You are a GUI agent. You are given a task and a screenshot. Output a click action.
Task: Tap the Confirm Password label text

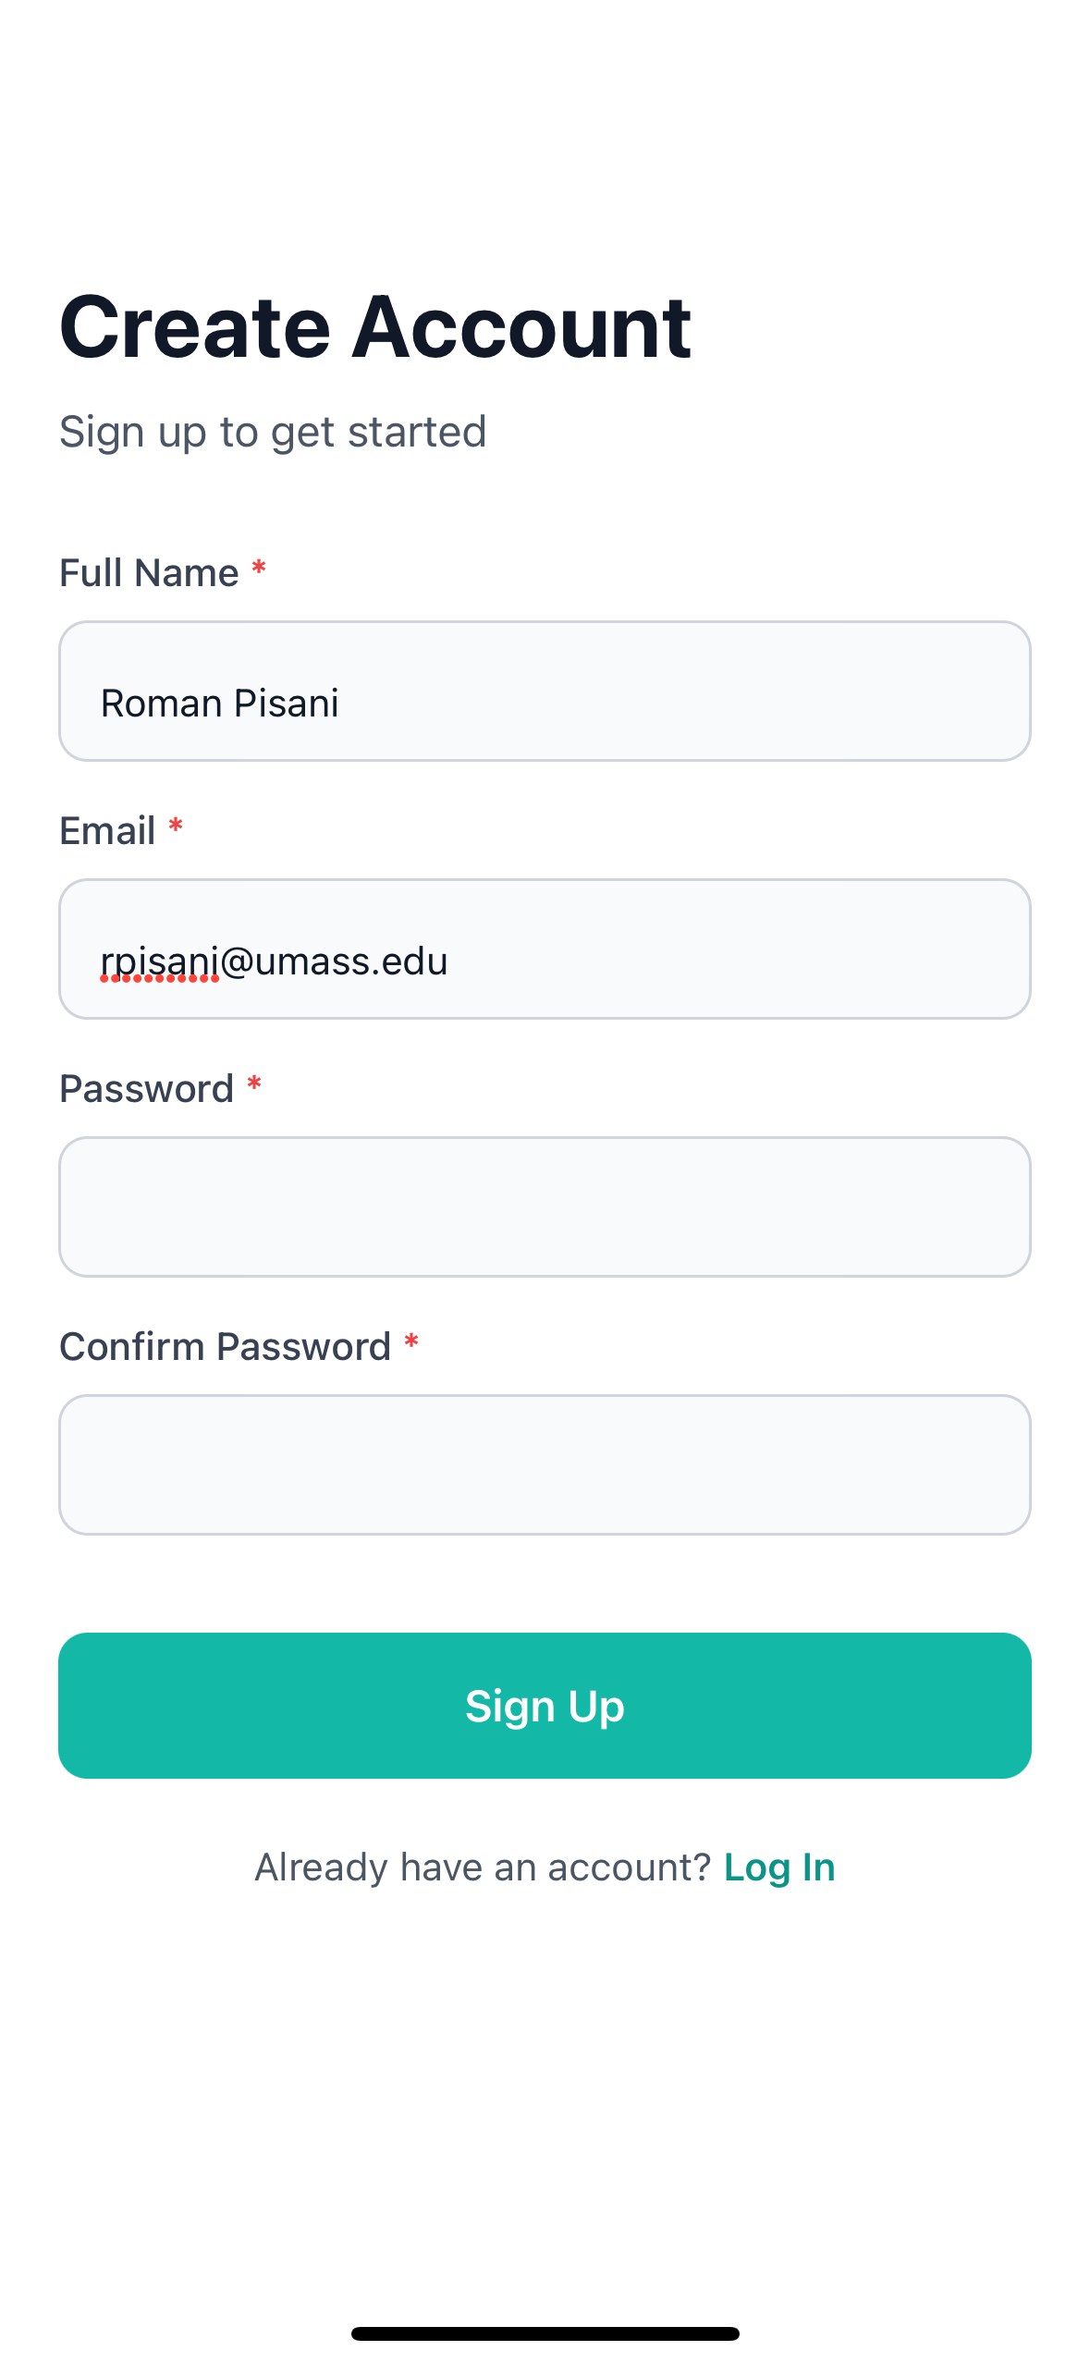click(225, 1347)
